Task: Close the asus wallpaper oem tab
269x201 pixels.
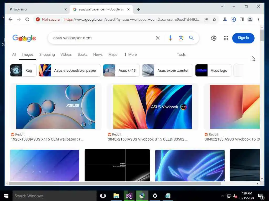Action: coord(128,9)
